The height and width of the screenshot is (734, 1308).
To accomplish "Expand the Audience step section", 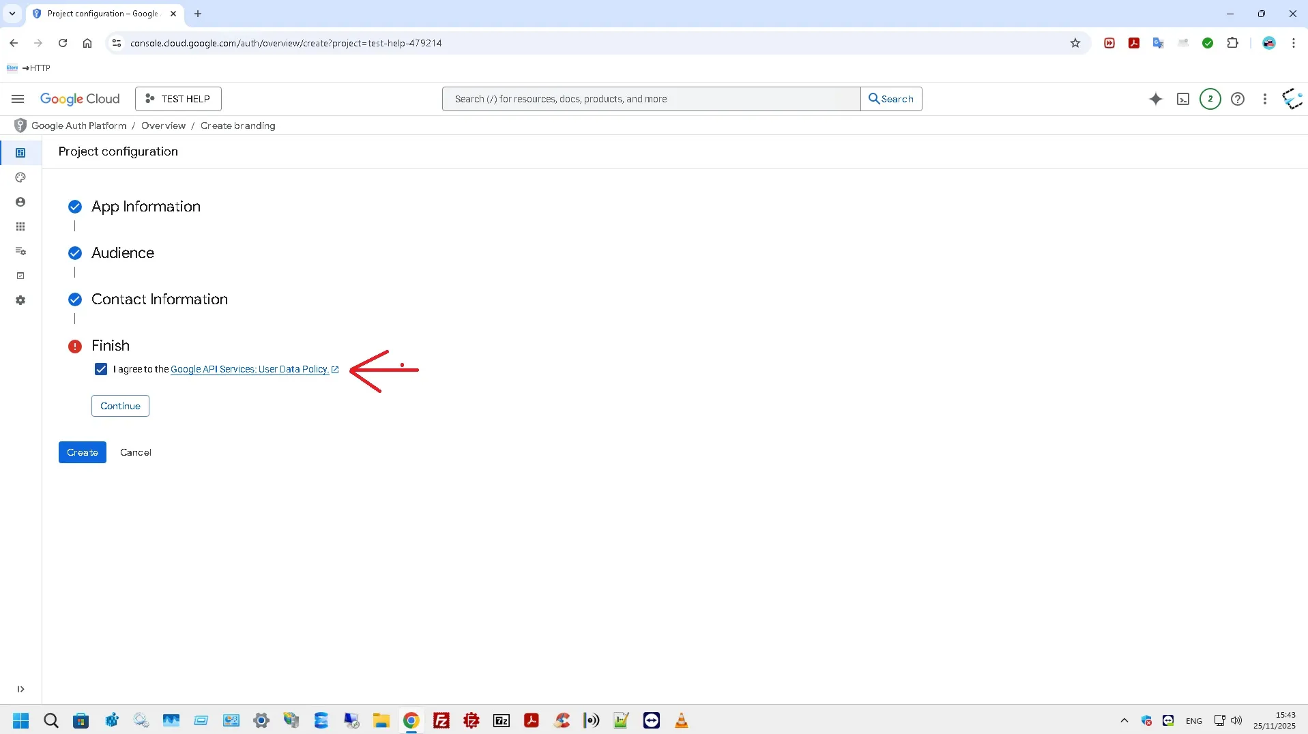I will (123, 253).
